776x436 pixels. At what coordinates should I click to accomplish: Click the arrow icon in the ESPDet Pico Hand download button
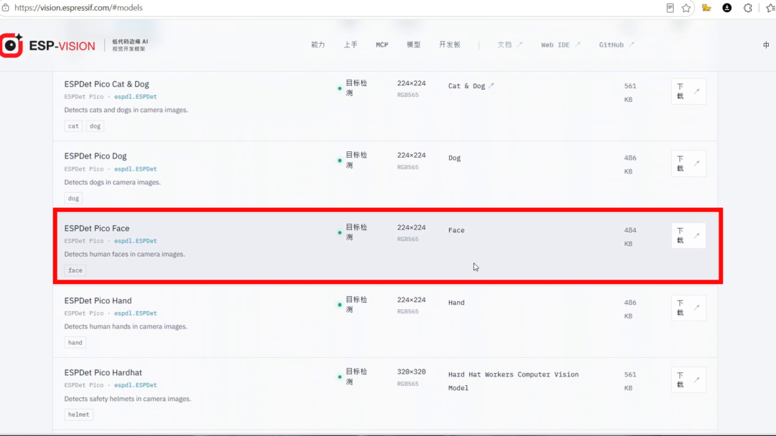pyautogui.click(x=696, y=308)
